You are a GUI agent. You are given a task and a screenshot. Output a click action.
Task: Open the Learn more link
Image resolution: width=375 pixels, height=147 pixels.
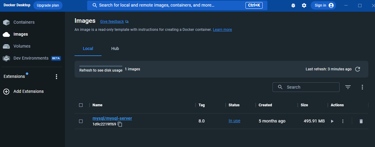coord(222,30)
